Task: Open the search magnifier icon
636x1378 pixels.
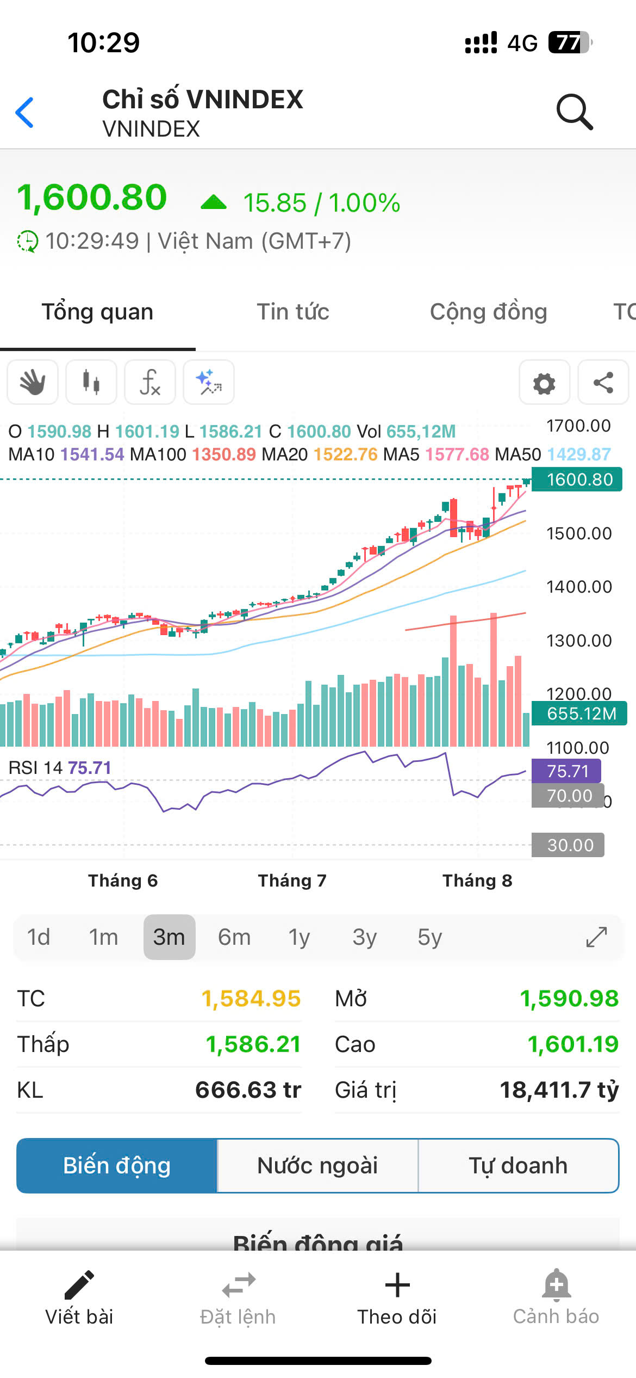Action: pyautogui.click(x=574, y=112)
